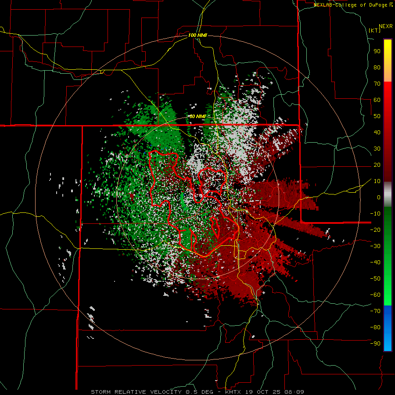Click the -50 value on the velocity scale
The image size is (395, 395).
point(375,279)
